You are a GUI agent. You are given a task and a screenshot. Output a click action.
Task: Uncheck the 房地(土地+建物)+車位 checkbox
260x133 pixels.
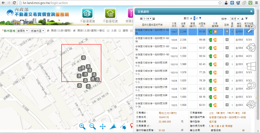point(74,31)
